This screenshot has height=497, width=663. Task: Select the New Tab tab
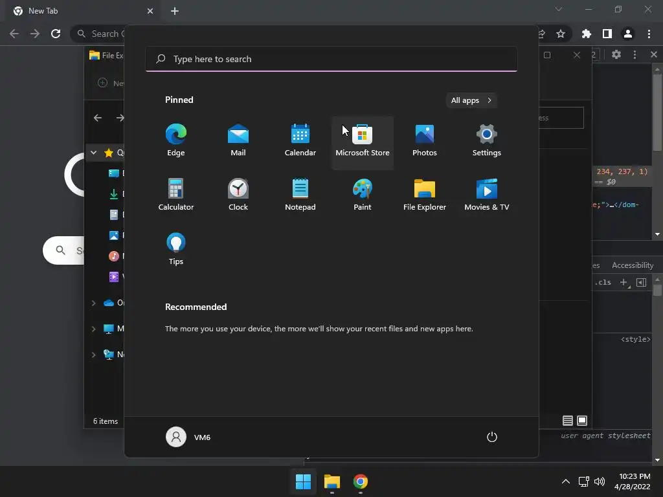click(83, 11)
